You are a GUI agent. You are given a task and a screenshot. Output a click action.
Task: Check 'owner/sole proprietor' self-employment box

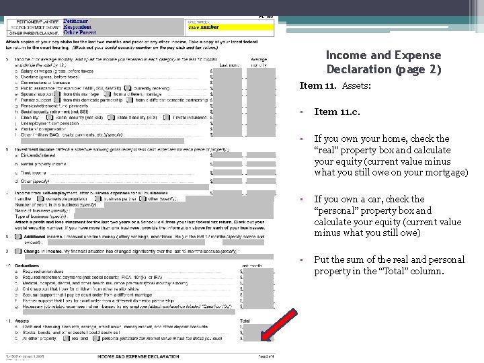(x=40, y=199)
